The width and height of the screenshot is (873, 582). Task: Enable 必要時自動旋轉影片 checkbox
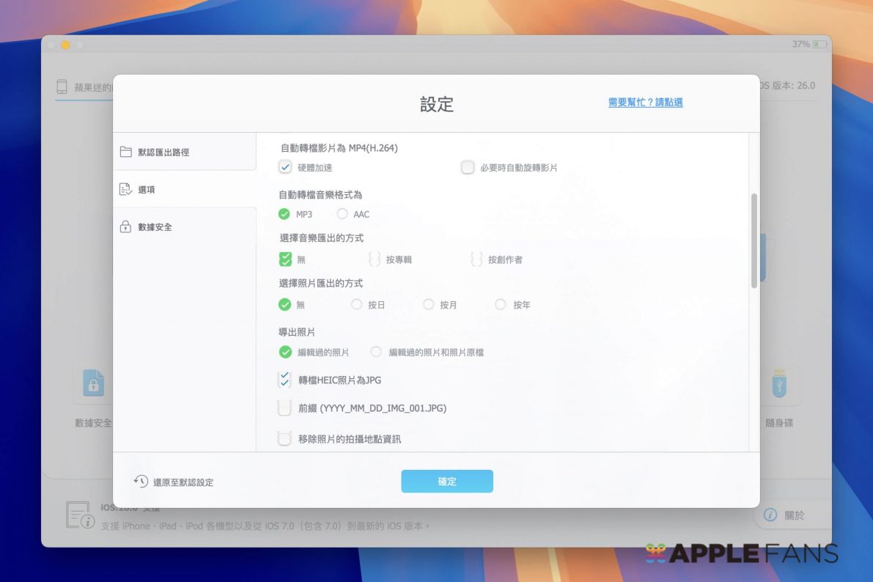click(x=468, y=167)
